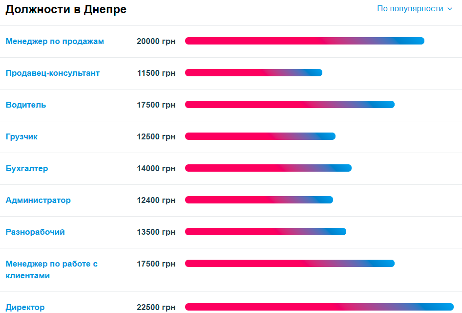
Task: Click the chevron next to По популярности
Action: pos(450,9)
